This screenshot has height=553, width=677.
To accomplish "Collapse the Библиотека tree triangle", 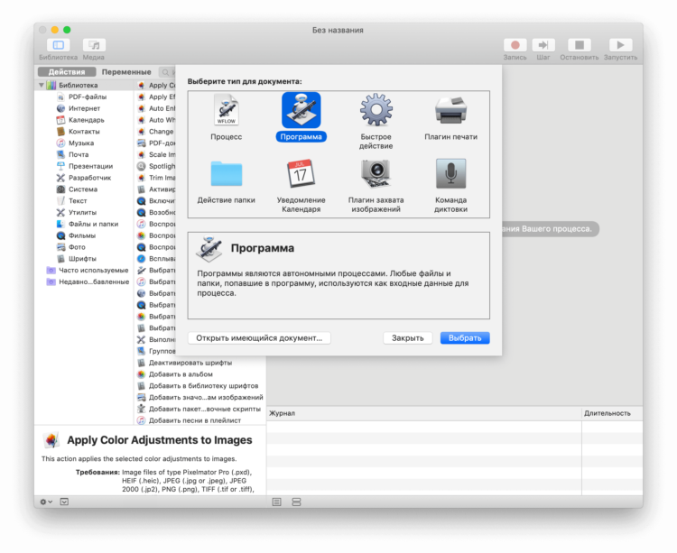I will pos(42,85).
